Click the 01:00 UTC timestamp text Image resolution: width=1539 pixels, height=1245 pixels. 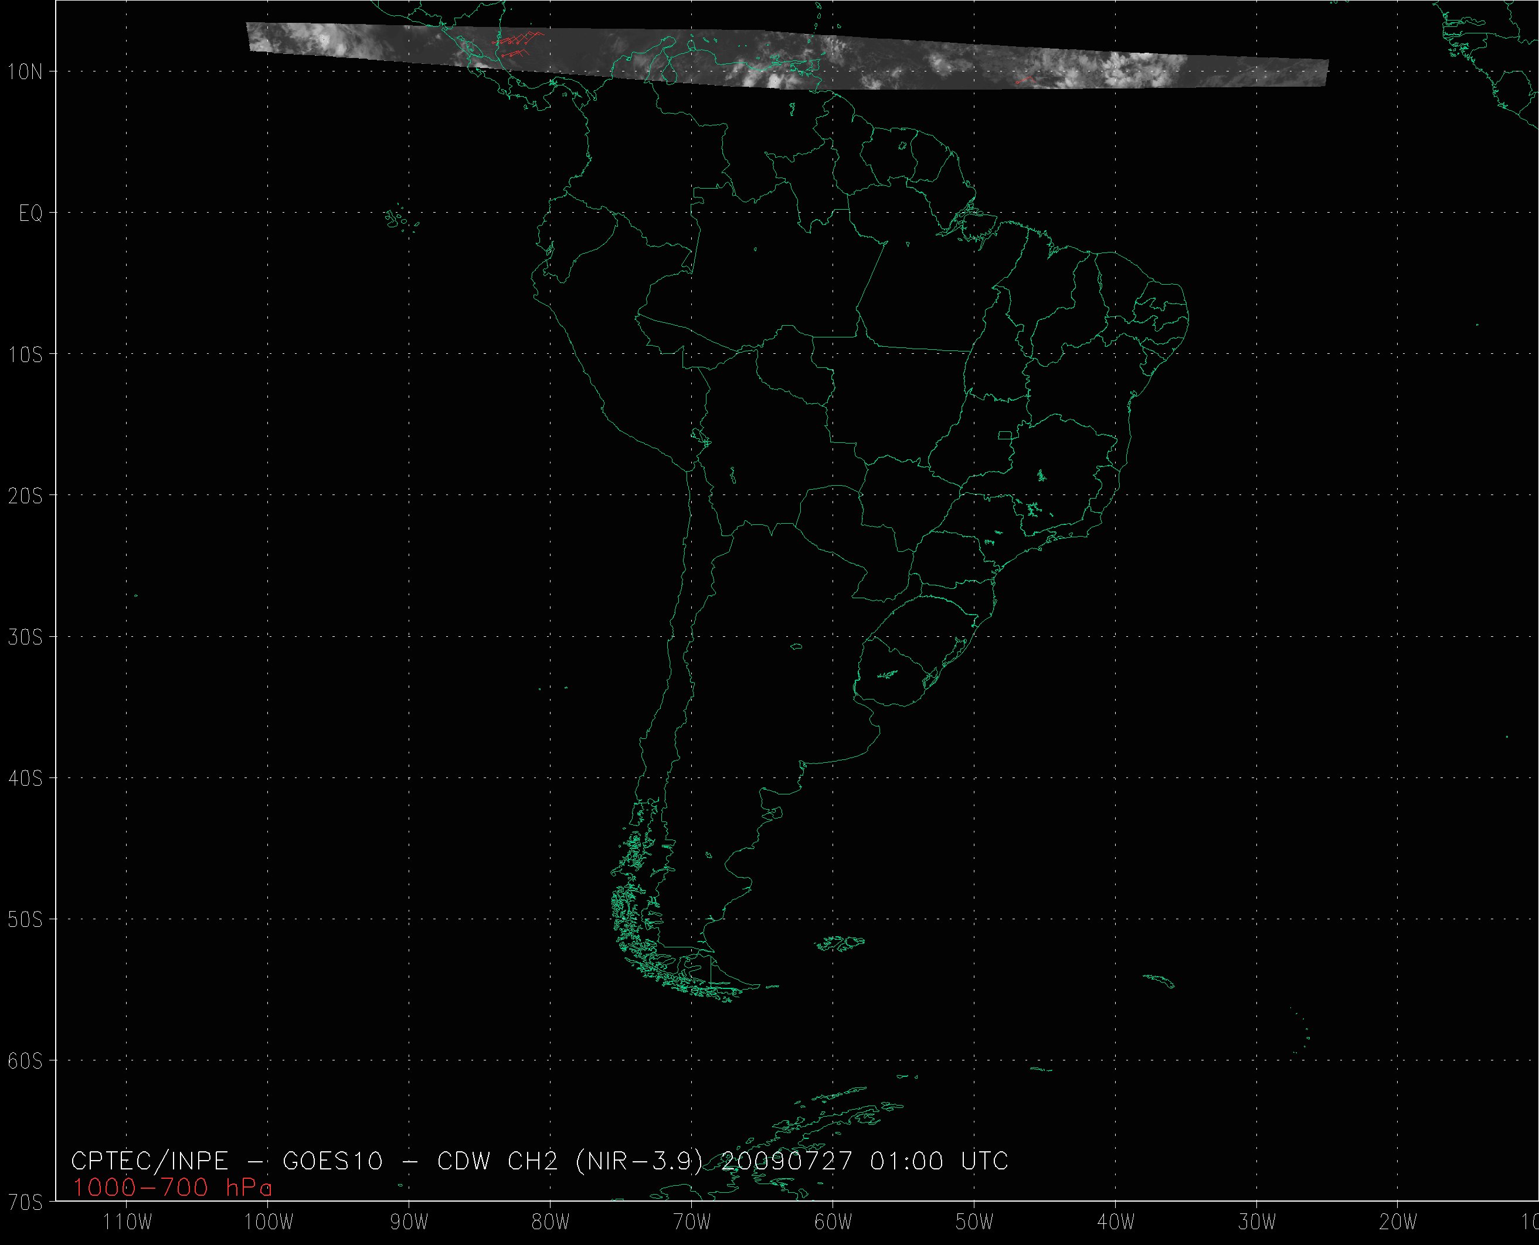pos(939,1161)
